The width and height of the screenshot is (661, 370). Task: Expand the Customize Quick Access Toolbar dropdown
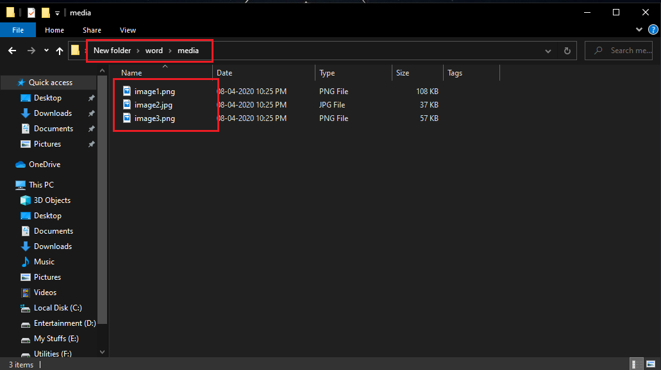(x=57, y=12)
